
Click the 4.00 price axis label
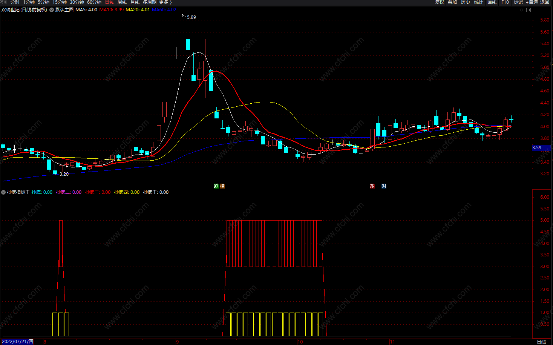[x=545, y=127]
